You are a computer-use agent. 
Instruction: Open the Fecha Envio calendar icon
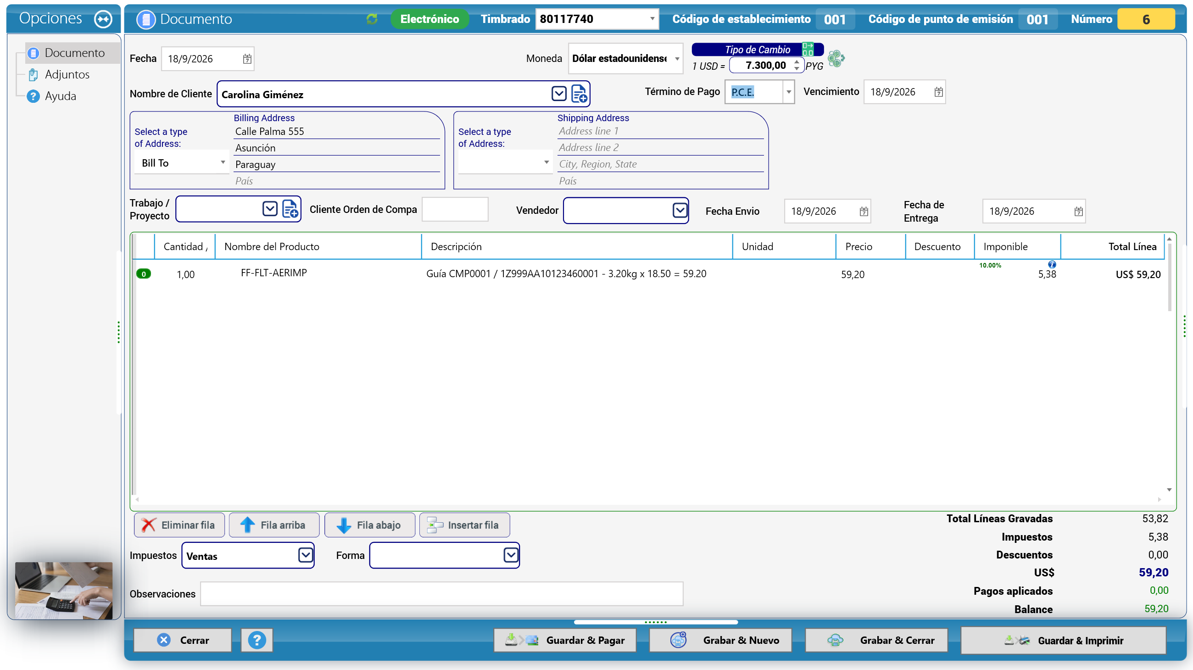(x=864, y=211)
